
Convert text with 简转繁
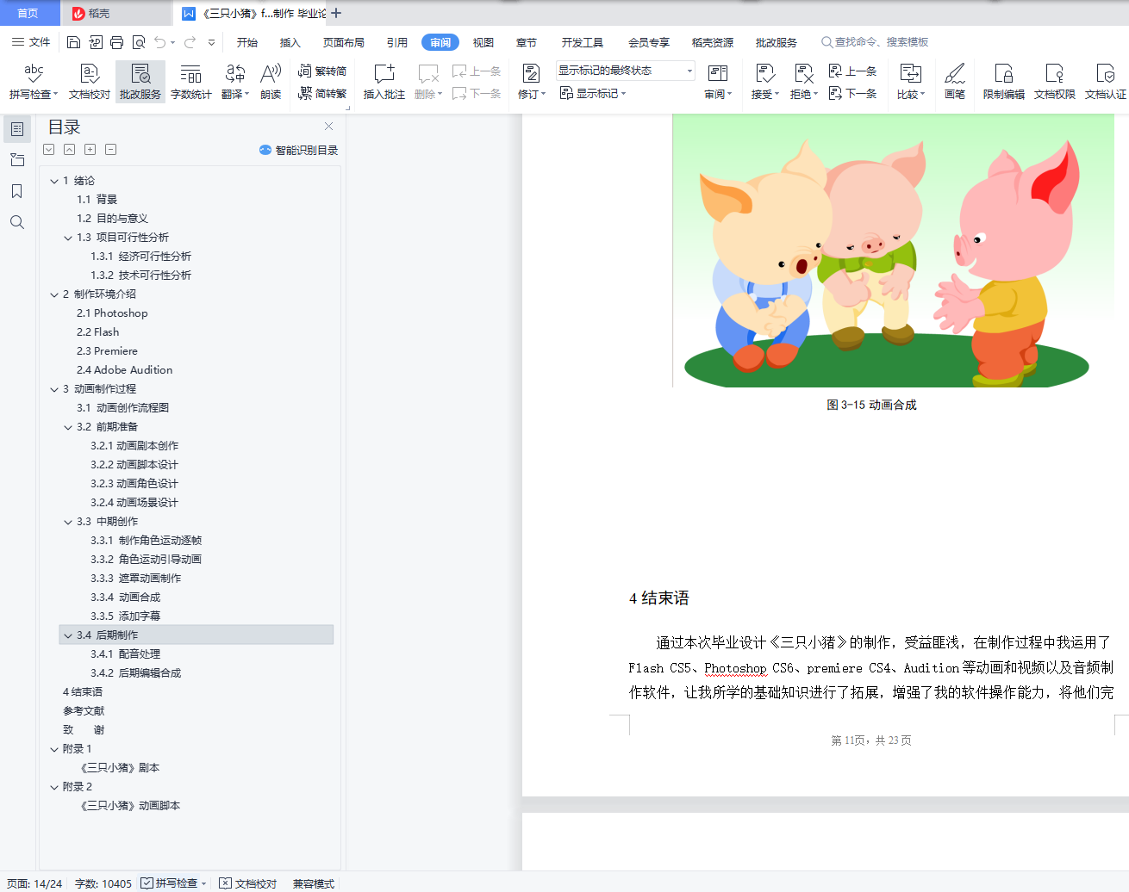click(x=322, y=93)
